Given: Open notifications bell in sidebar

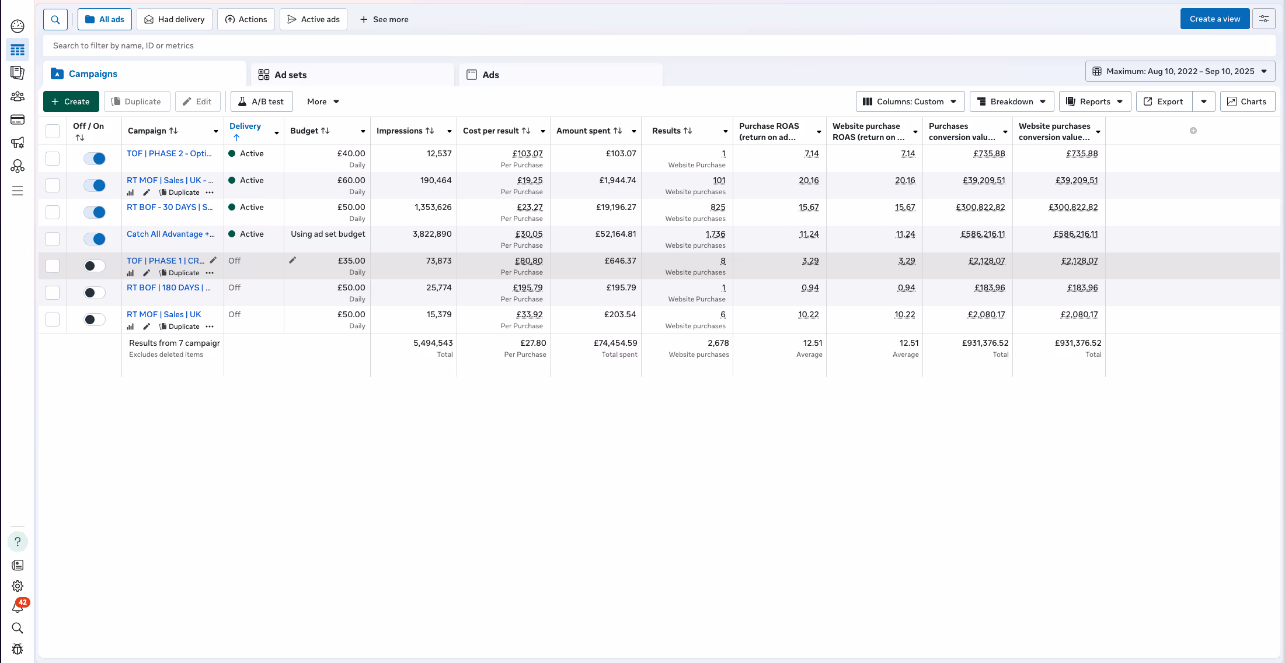Looking at the screenshot, I should [x=18, y=607].
